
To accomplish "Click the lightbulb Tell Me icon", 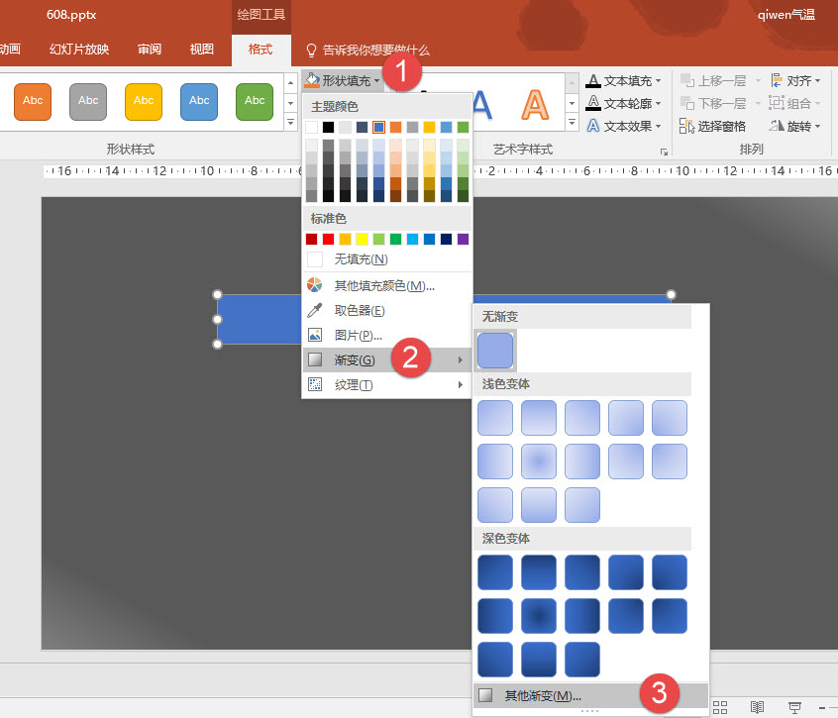I will point(311,51).
